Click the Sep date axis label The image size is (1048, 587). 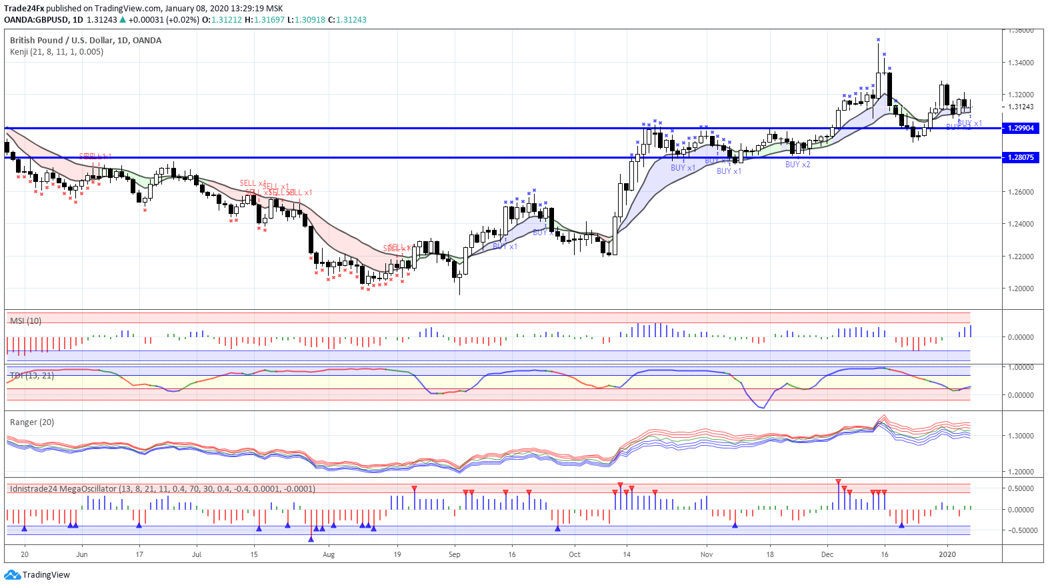click(x=455, y=554)
